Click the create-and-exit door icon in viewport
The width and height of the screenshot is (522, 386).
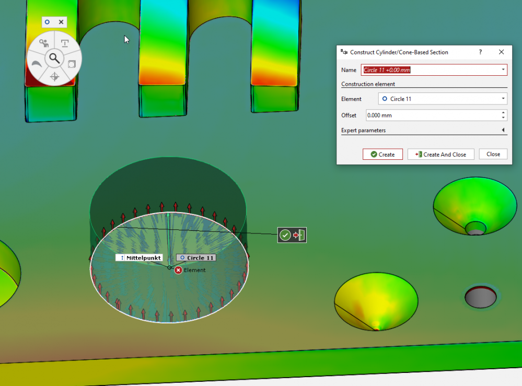click(x=299, y=236)
